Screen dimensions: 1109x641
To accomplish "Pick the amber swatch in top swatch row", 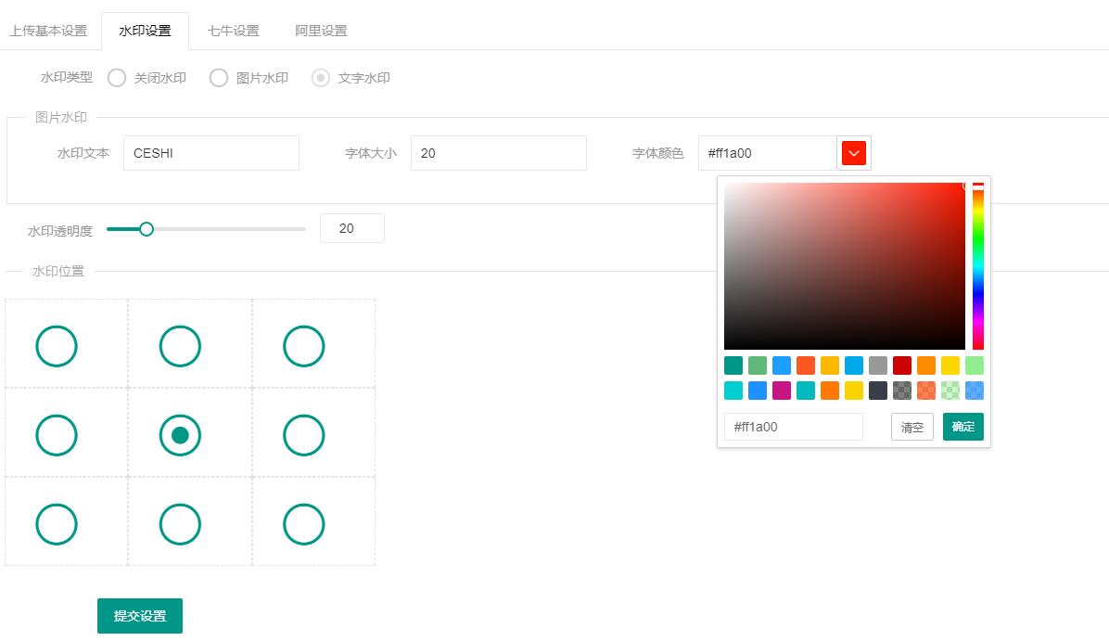I will click(x=830, y=365).
